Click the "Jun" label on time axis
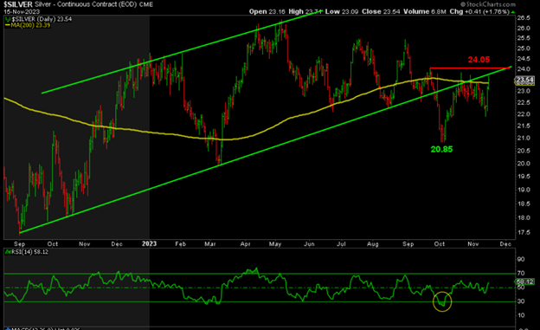The width and height of the screenshot is (540, 330). pos(309,244)
